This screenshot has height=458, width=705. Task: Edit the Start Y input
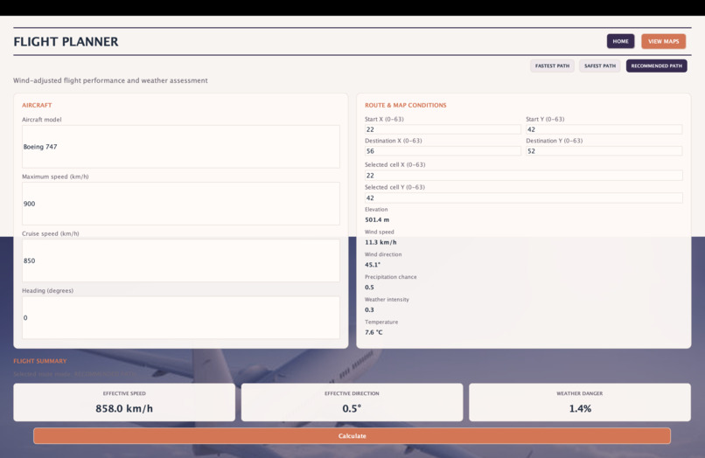[604, 129]
